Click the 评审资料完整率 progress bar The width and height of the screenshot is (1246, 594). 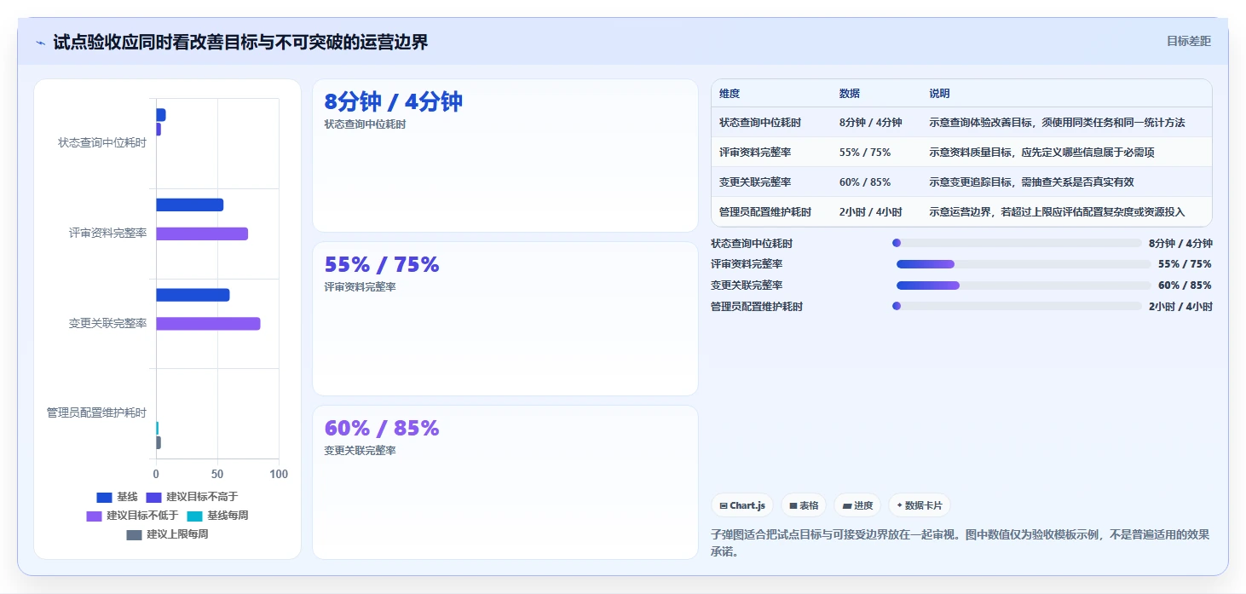click(1024, 264)
